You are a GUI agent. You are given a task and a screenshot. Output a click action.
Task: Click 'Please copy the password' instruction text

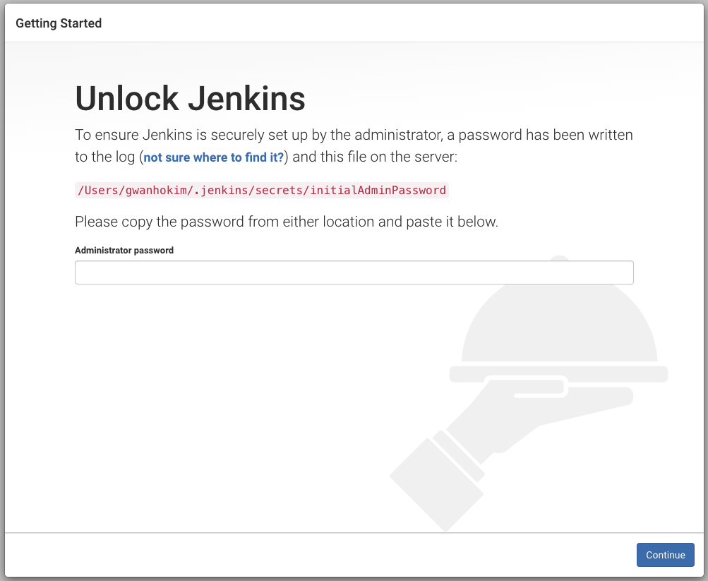(287, 222)
